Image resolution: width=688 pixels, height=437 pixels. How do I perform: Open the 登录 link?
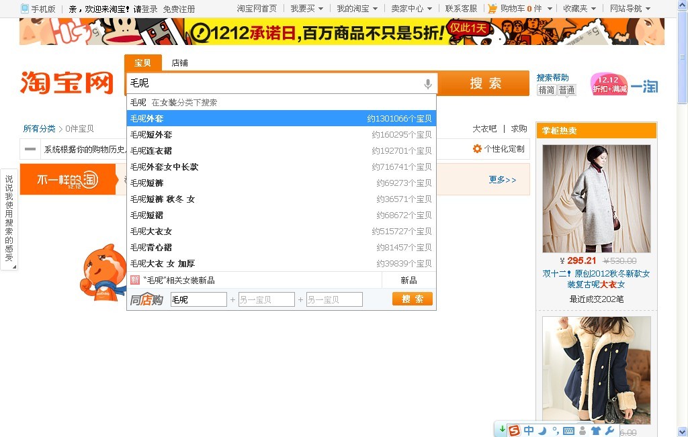(149, 9)
